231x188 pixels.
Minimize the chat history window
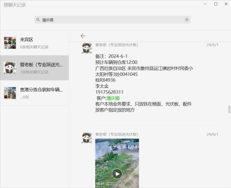[x=206, y=4]
